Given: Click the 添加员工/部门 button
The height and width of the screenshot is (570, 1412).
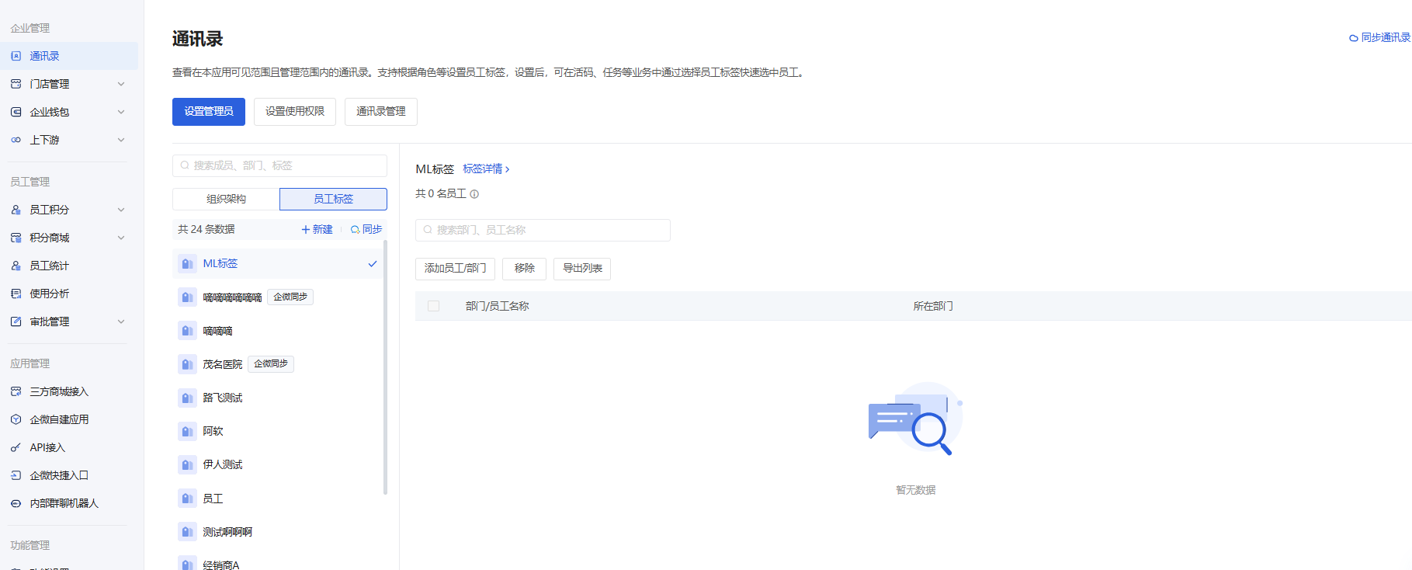Looking at the screenshot, I should click(x=455, y=269).
